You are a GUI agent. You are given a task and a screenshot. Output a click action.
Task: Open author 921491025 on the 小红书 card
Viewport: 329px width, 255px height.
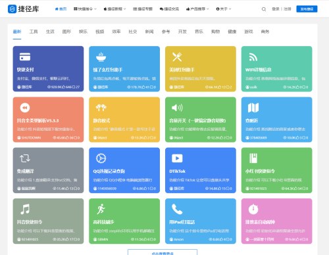(x=256, y=189)
